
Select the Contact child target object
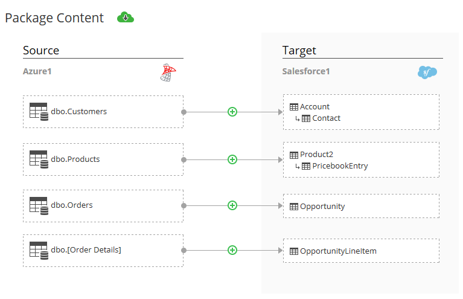(327, 118)
